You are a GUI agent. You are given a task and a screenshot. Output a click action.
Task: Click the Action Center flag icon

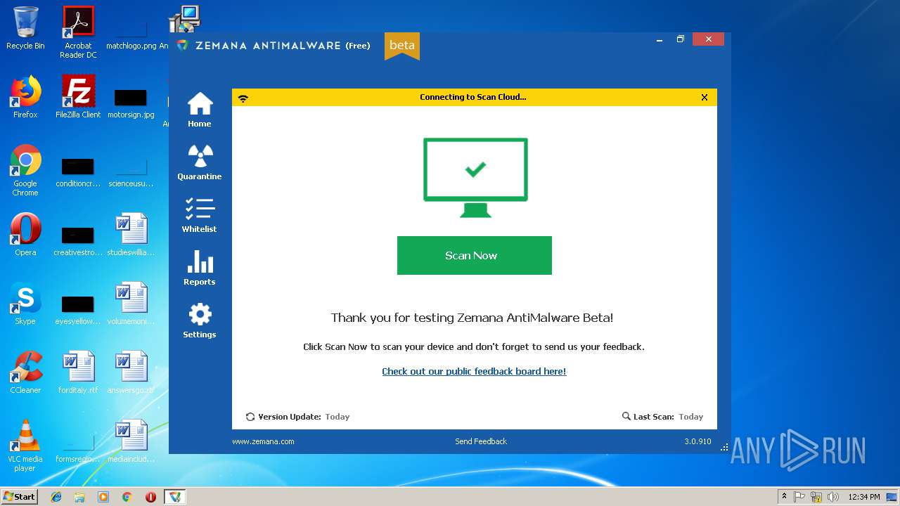pyautogui.click(x=800, y=497)
